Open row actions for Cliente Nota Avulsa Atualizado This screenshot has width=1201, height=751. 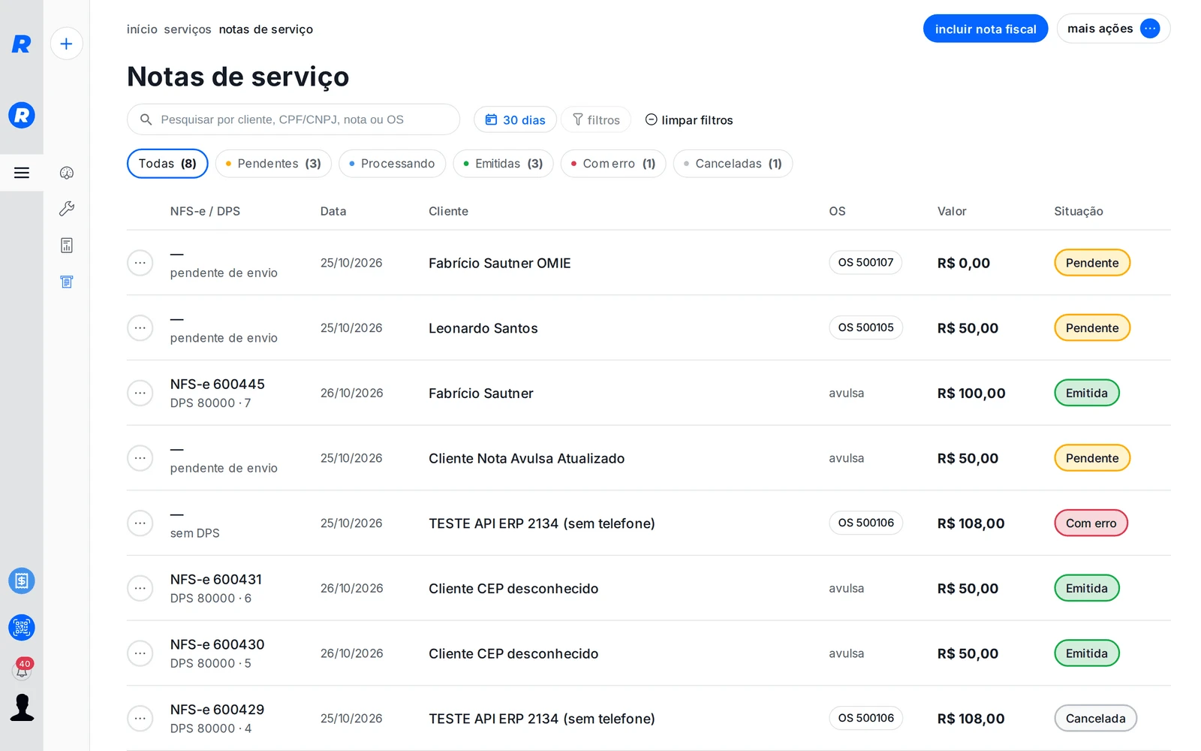[x=140, y=458]
